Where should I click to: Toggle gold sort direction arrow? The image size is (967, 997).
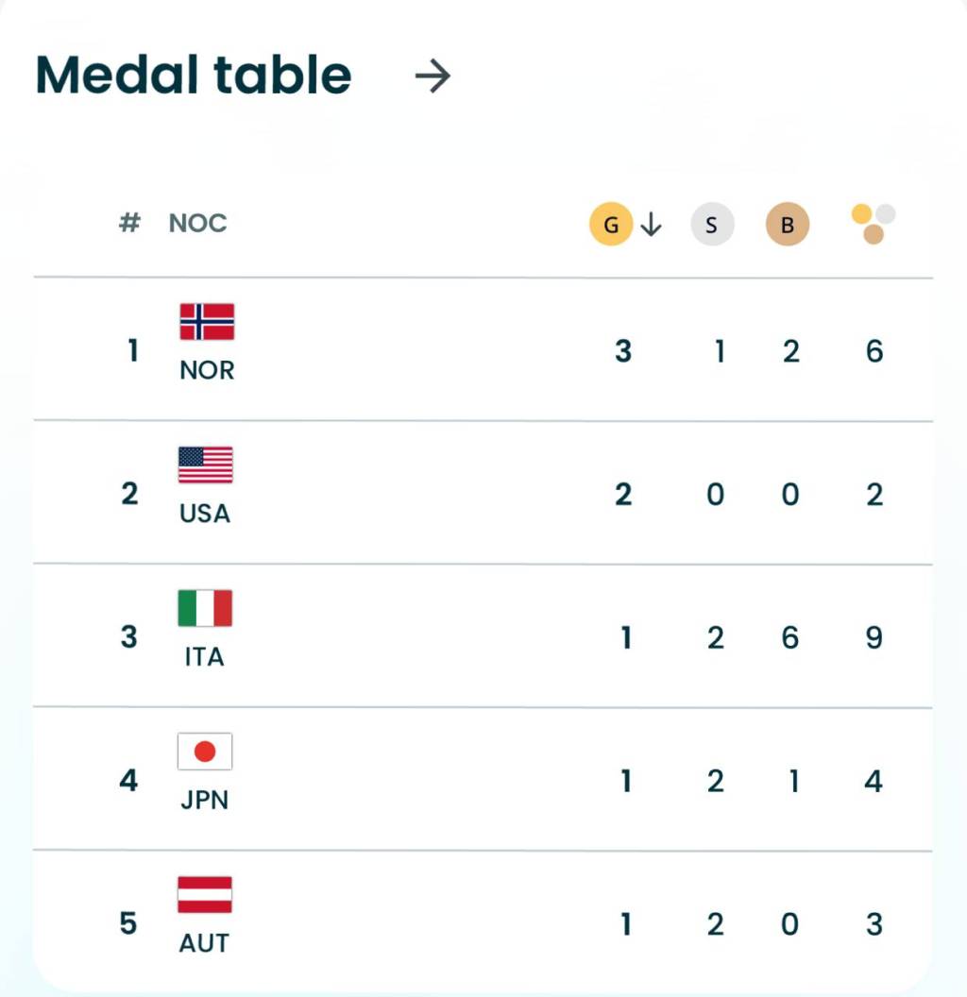pos(651,225)
